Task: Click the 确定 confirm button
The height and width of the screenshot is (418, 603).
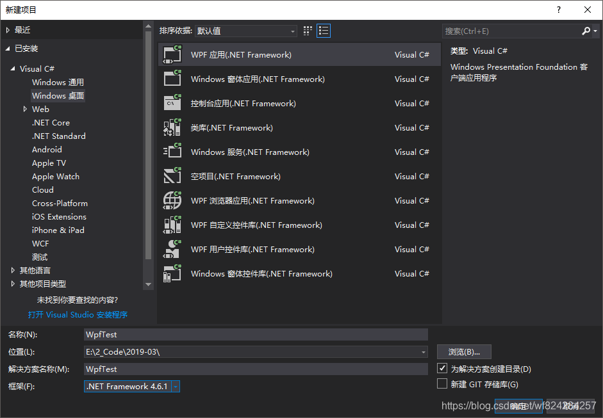Action: (518, 406)
